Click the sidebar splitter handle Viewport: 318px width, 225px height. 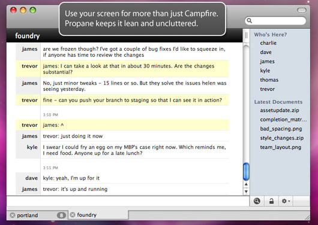pyautogui.click(x=246, y=35)
